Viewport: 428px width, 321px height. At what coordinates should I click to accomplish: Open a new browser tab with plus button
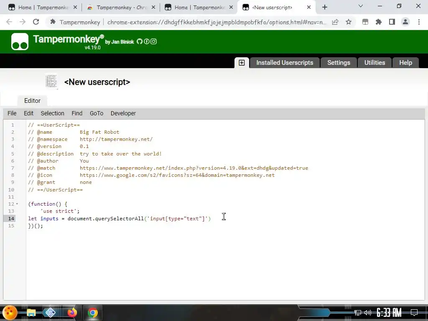(324, 8)
